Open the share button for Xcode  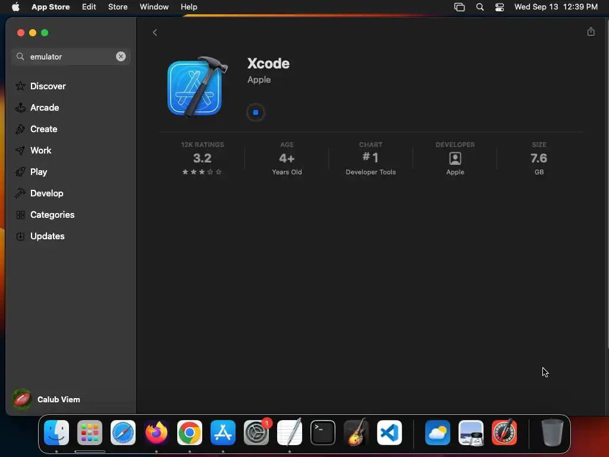pyautogui.click(x=591, y=32)
